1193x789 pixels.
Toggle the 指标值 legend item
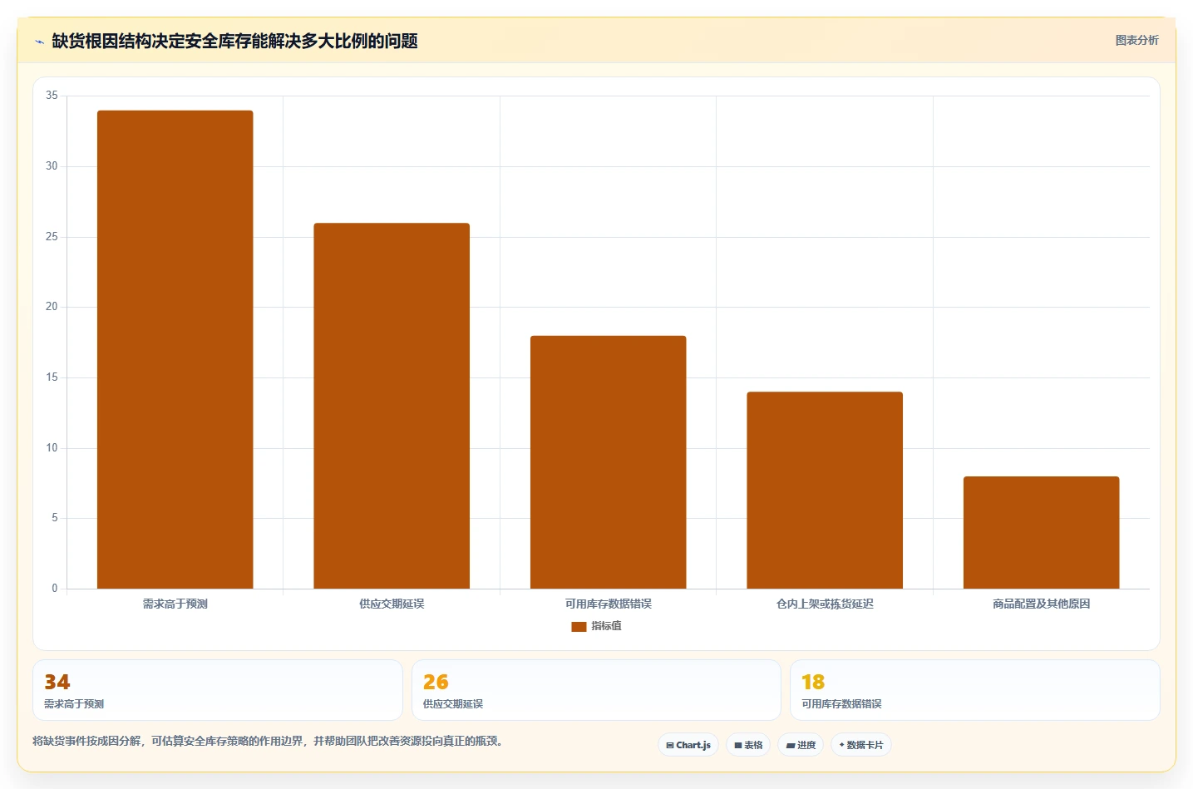[x=596, y=626]
